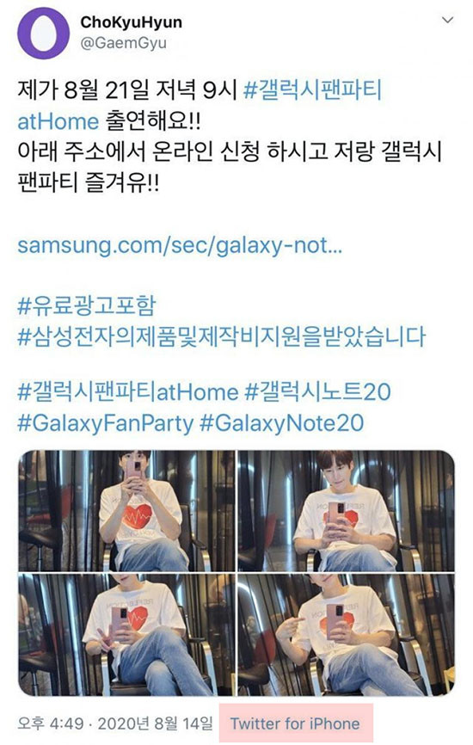Open the #갤럭시노트20 hashtag
Screen dimensions: 473x745
[317, 392]
